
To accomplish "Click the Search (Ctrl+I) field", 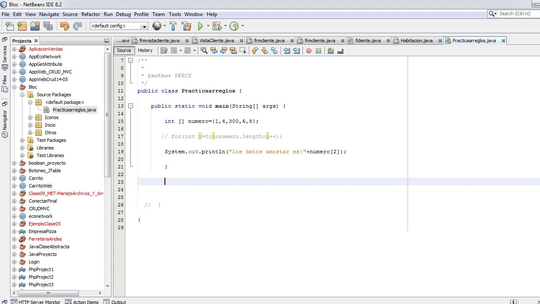I will click(518, 14).
